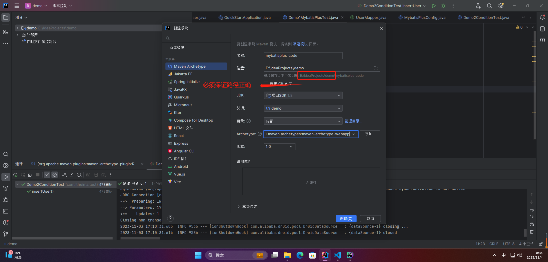548x262 pixels.
Task: Open help question mark in dialog
Action: point(170,219)
